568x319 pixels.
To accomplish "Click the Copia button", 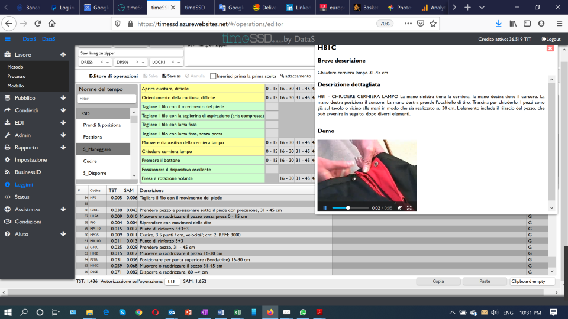I will (438, 281).
